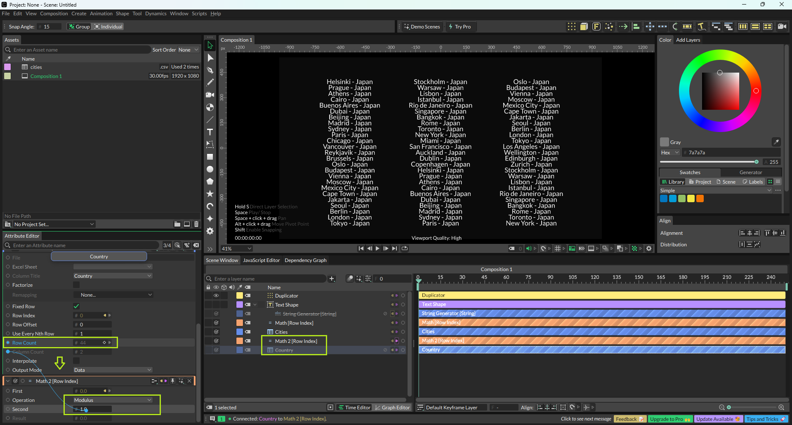792x425 pixels.
Task: Toggle visibility of the Duplicator layer
Action: (x=216, y=296)
